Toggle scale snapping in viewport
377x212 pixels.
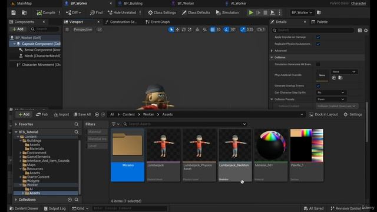pyautogui.click(x=243, y=29)
